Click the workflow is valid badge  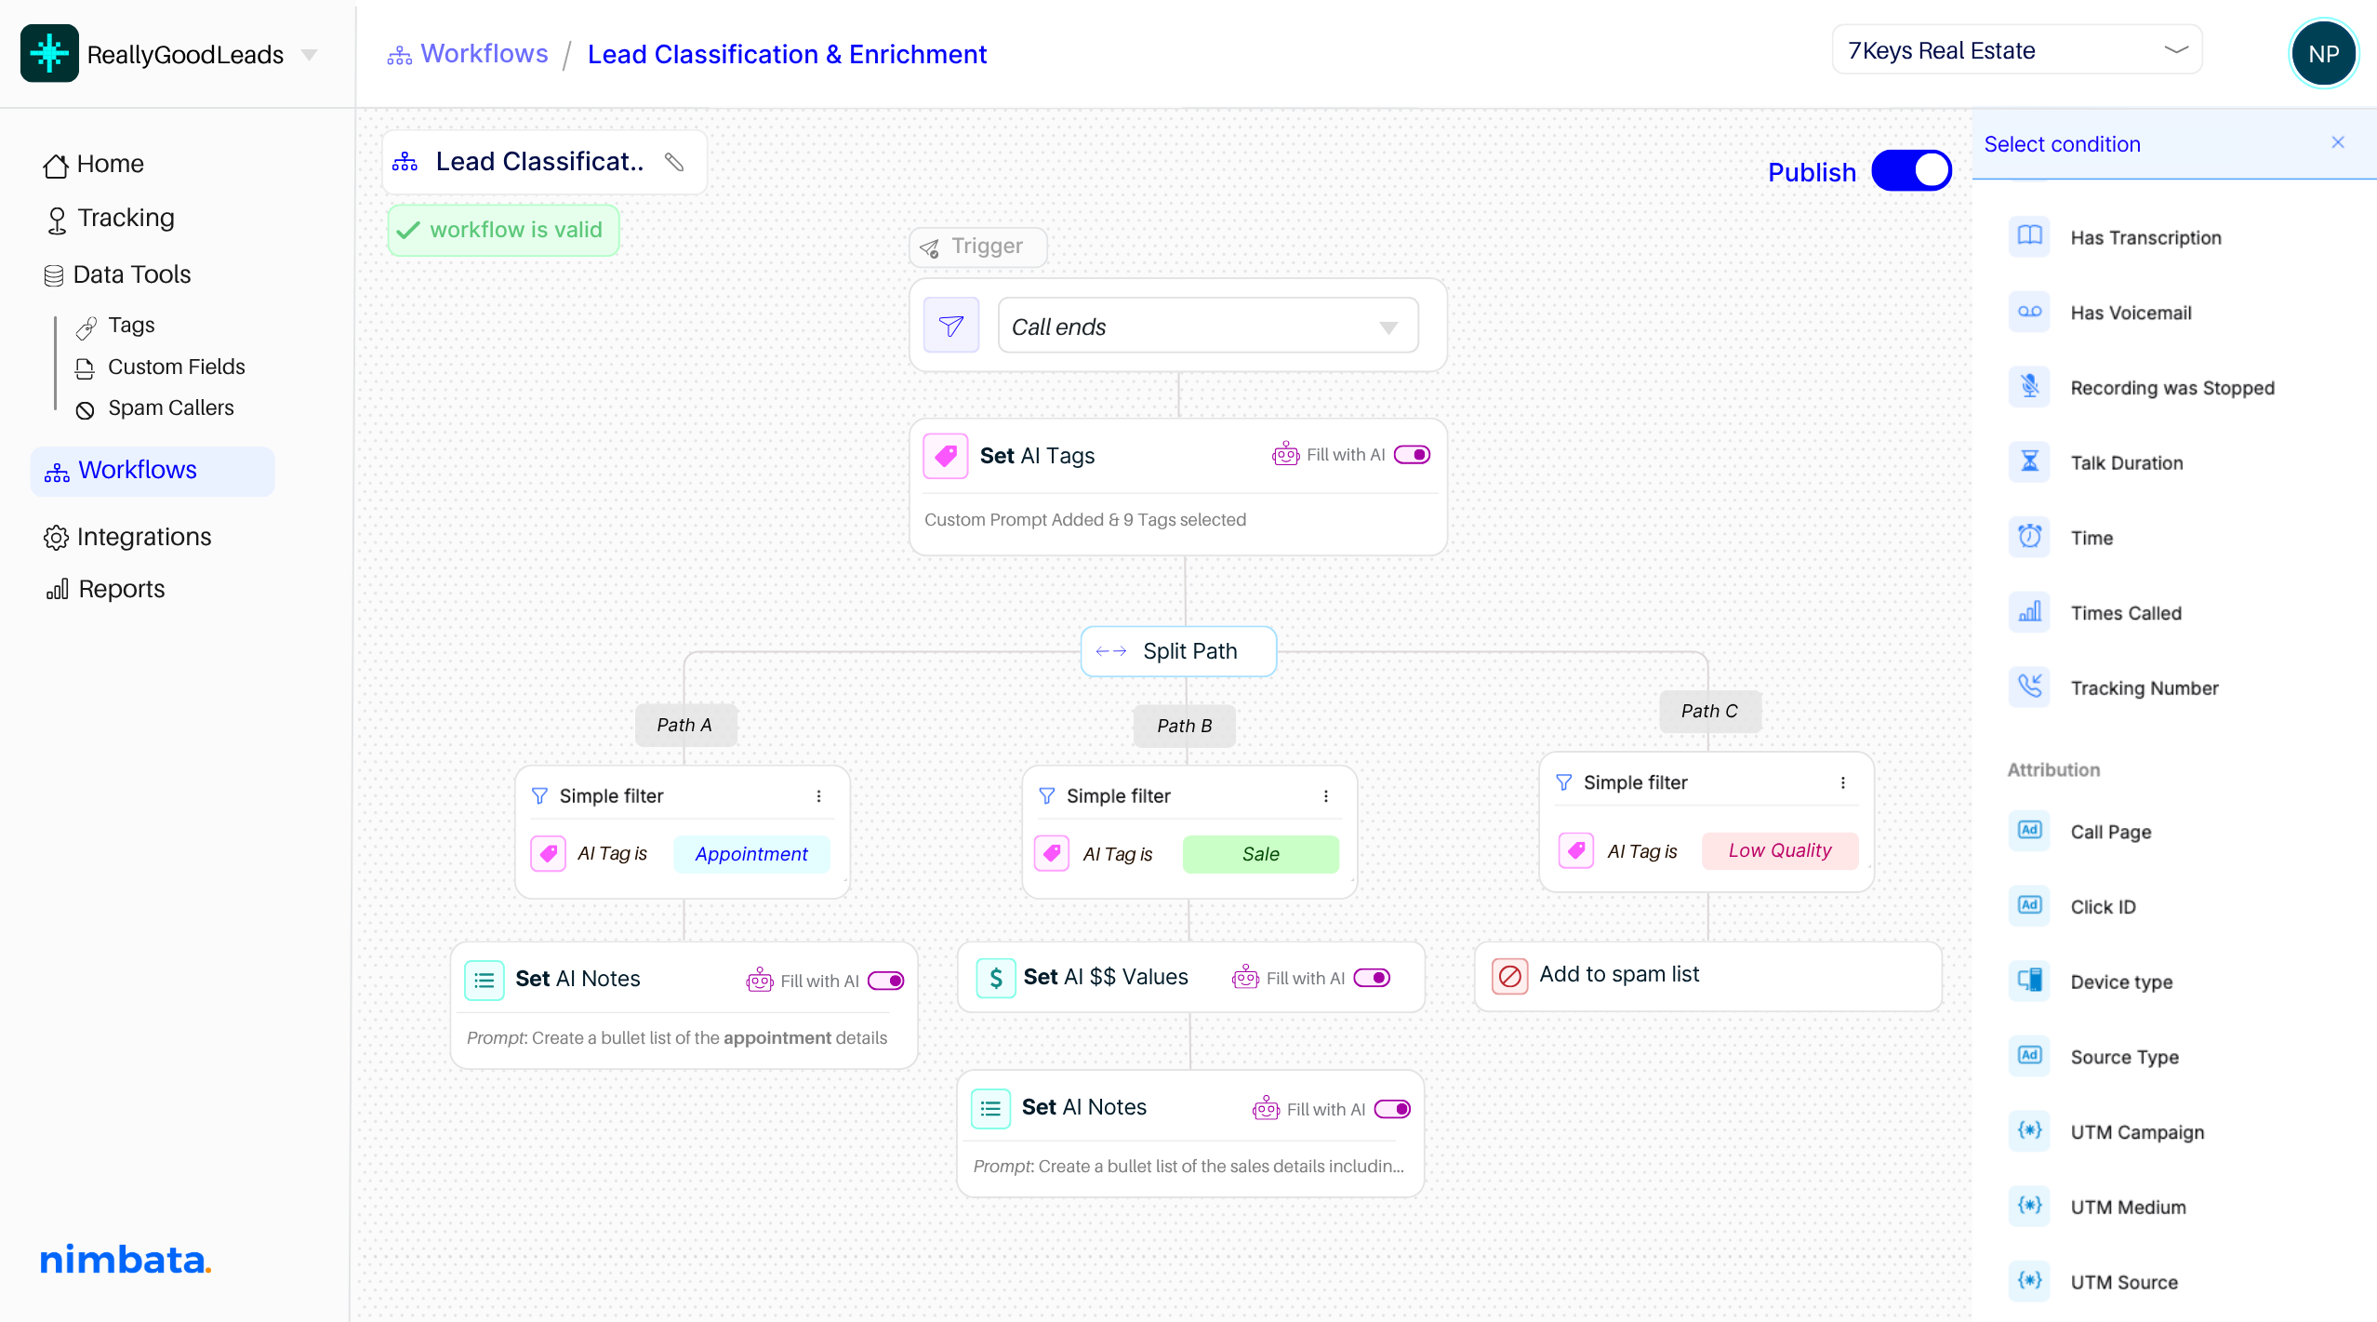point(503,230)
